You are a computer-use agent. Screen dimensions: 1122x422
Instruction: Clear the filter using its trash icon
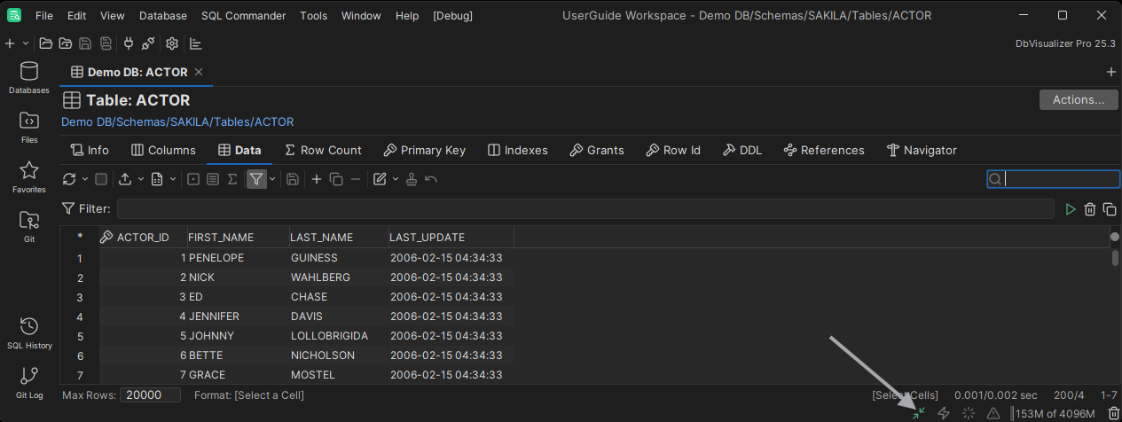pyautogui.click(x=1090, y=209)
